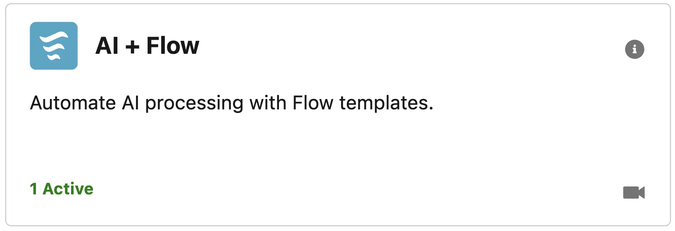675x231 pixels.
Task: Click the gray camcorder icon
Action: (x=634, y=193)
